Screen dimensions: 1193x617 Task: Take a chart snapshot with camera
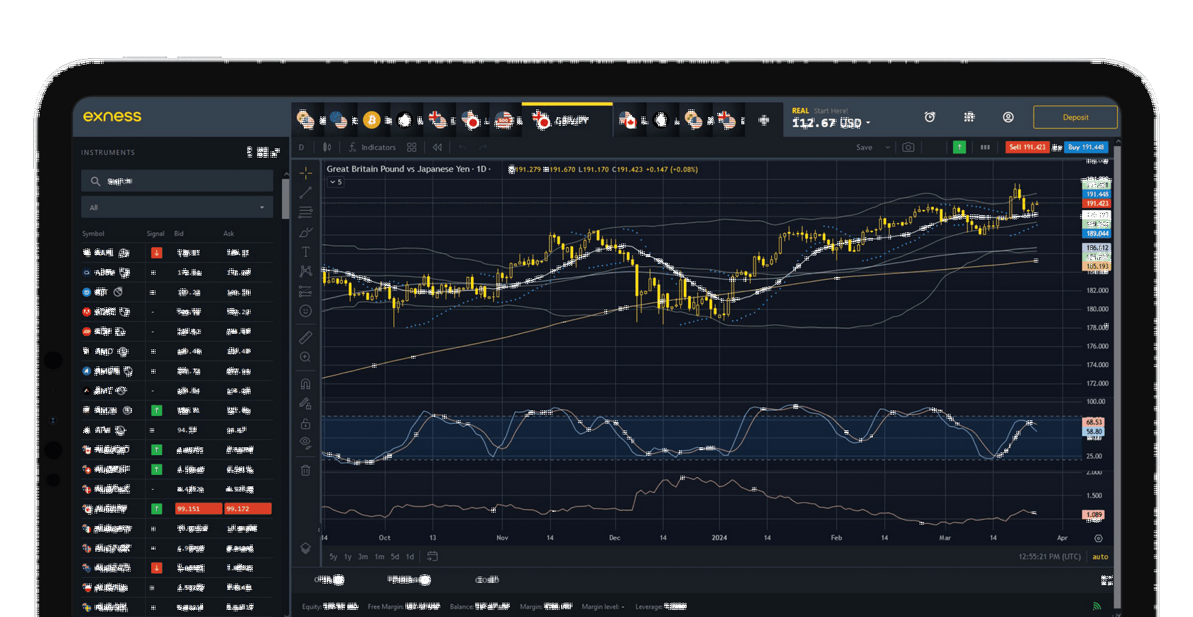point(908,148)
